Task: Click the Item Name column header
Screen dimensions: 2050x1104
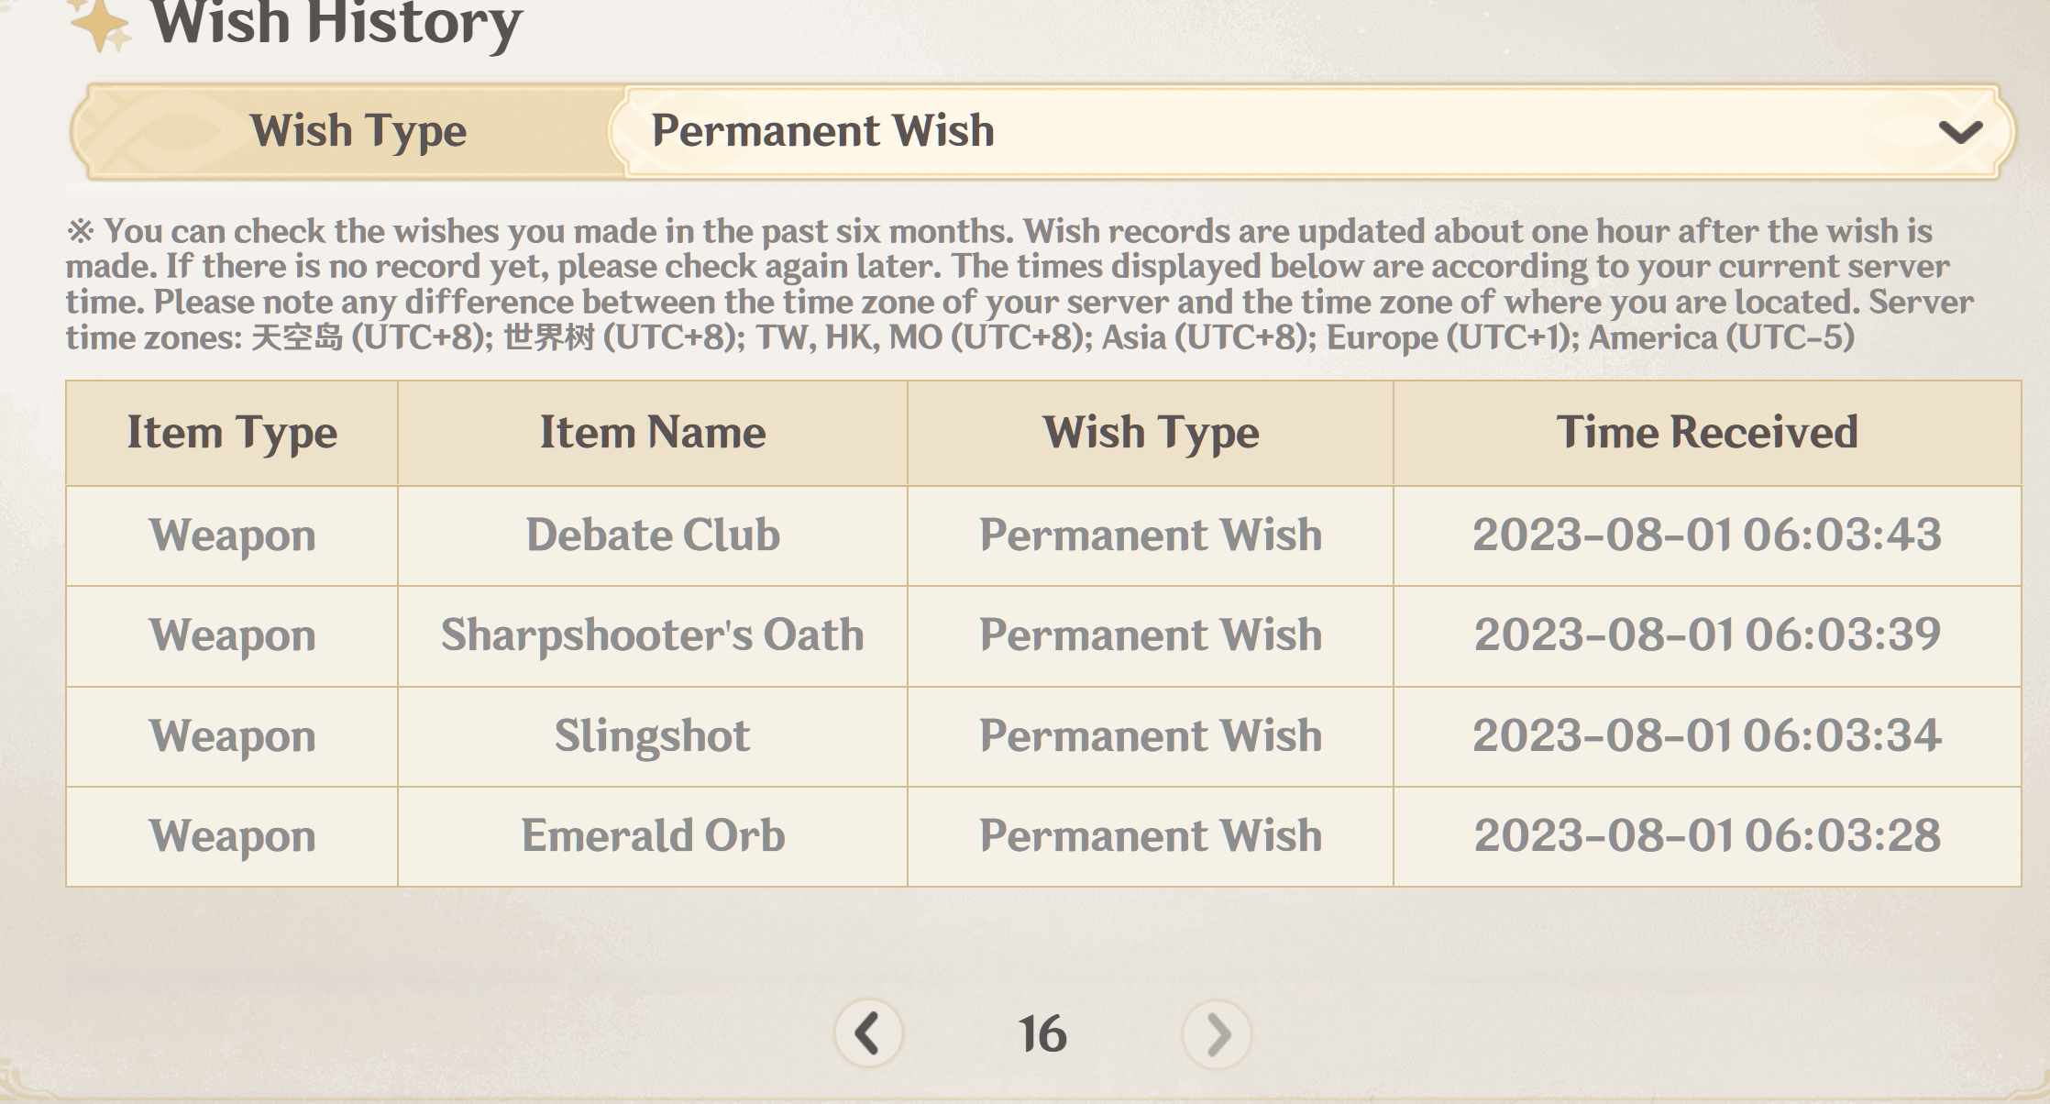Action: tap(653, 433)
